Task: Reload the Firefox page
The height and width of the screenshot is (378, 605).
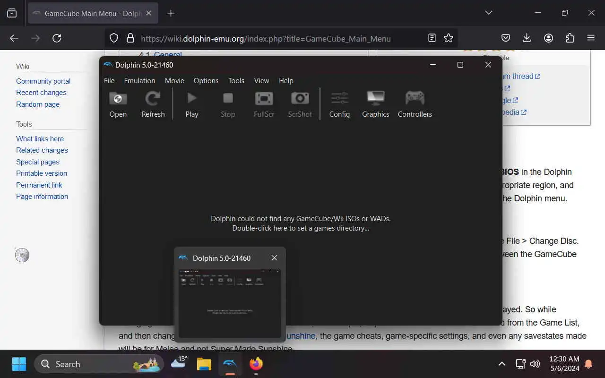Action: (x=57, y=38)
